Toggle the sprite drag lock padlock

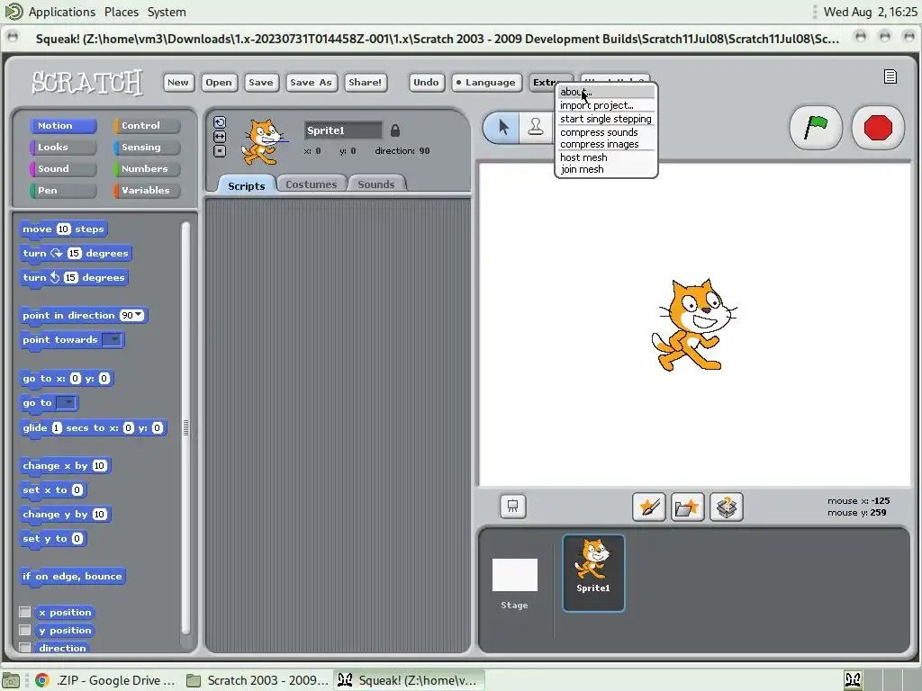coord(395,130)
